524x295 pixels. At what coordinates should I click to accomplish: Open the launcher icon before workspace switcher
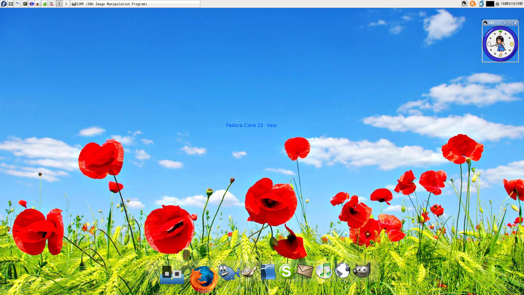click(51, 4)
